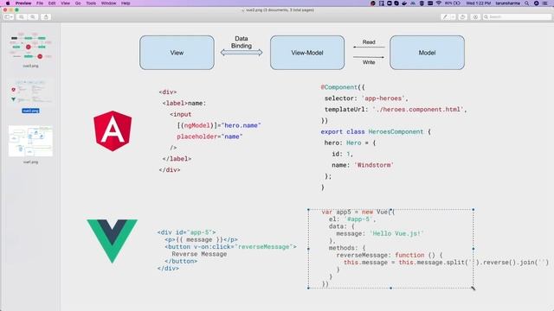Open the Apple menu

(8, 3)
